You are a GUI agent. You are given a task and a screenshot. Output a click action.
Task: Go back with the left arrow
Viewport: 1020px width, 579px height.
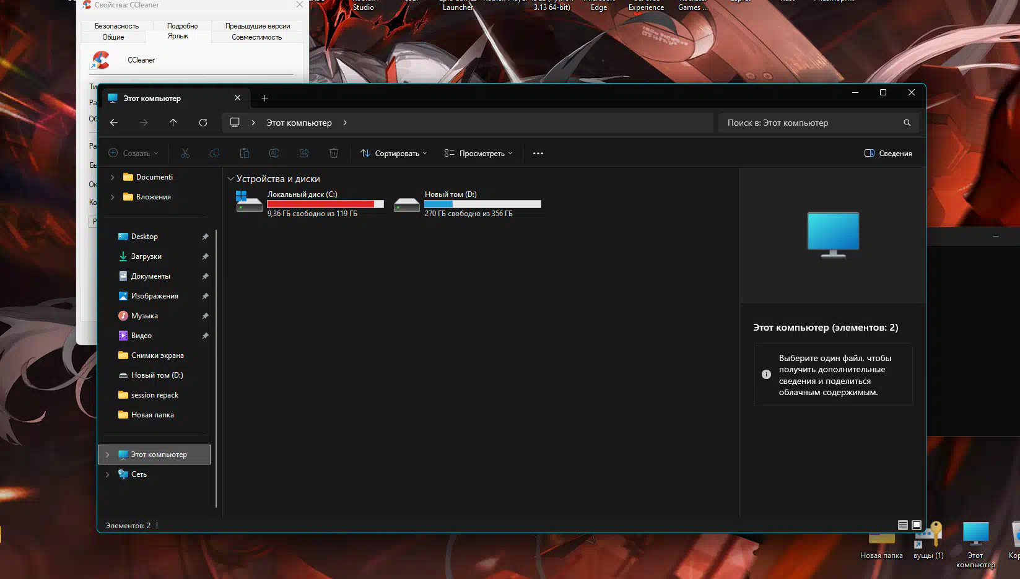[114, 123]
